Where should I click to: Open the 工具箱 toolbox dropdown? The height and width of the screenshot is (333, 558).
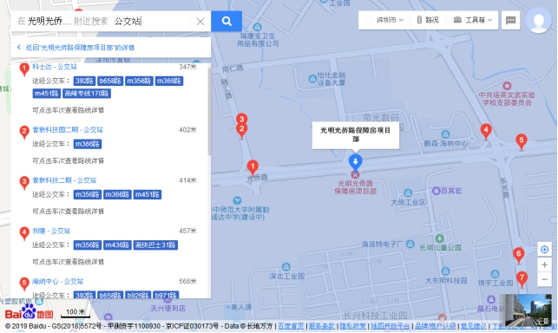tap(473, 20)
